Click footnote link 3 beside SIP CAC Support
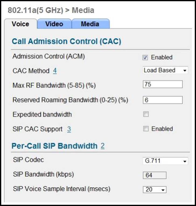This screenshot has height=206, width=196. 69,129
